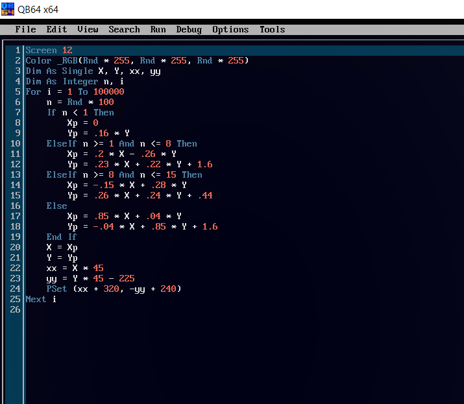Click the 'Y = Yp' line
This screenshot has height=404, width=464.
click(62, 257)
